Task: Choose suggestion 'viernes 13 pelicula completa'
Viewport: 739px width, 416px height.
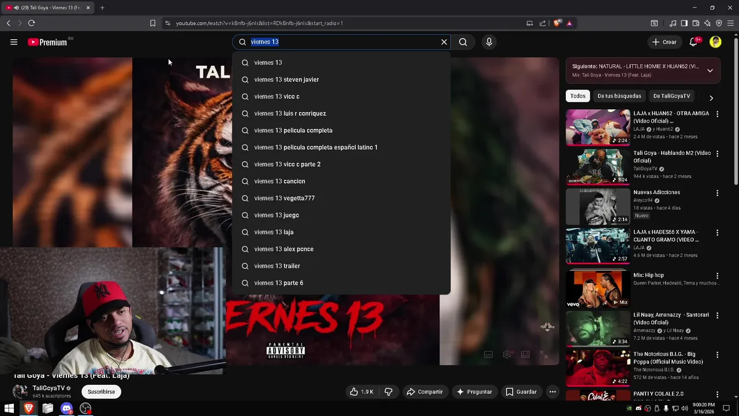Action: point(341,130)
